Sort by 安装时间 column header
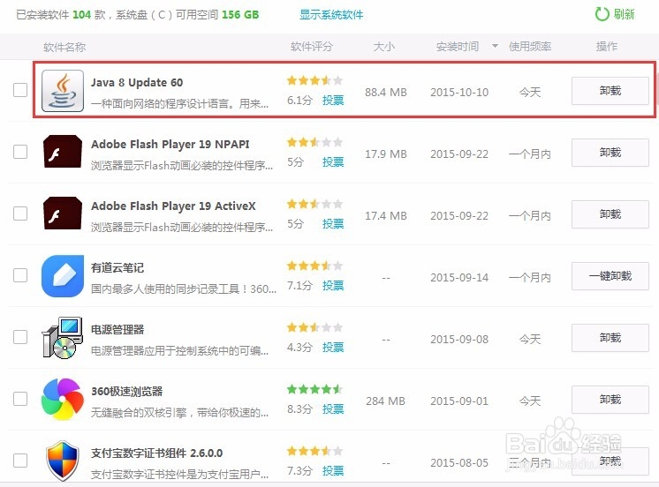The height and width of the screenshot is (487, 659). (x=458, y=46)
